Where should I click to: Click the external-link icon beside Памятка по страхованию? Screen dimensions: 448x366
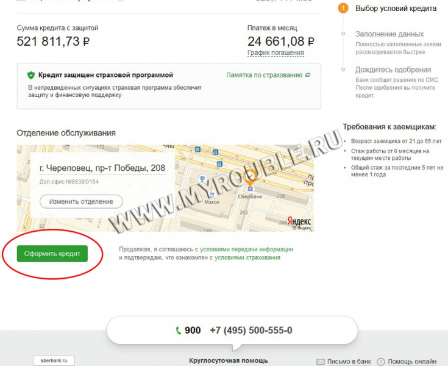point(308,75)
